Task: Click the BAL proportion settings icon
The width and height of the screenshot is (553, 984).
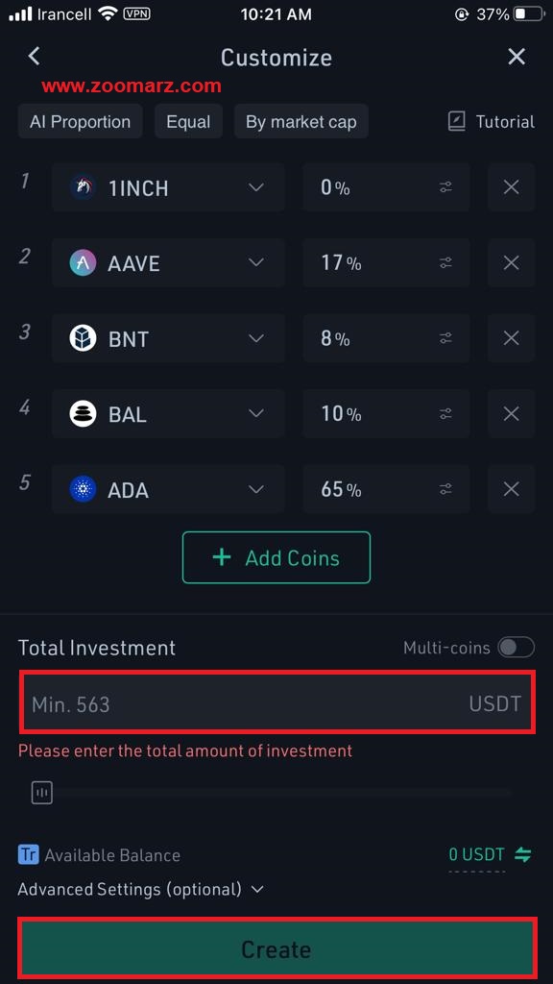Action: [445, 413]
